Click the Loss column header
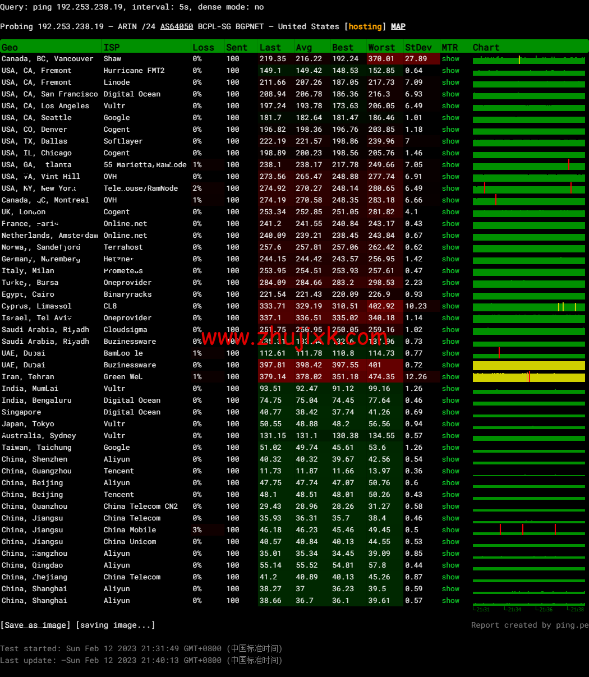The height and width of the screenshot is (677, 589). (x=203, y=48)
